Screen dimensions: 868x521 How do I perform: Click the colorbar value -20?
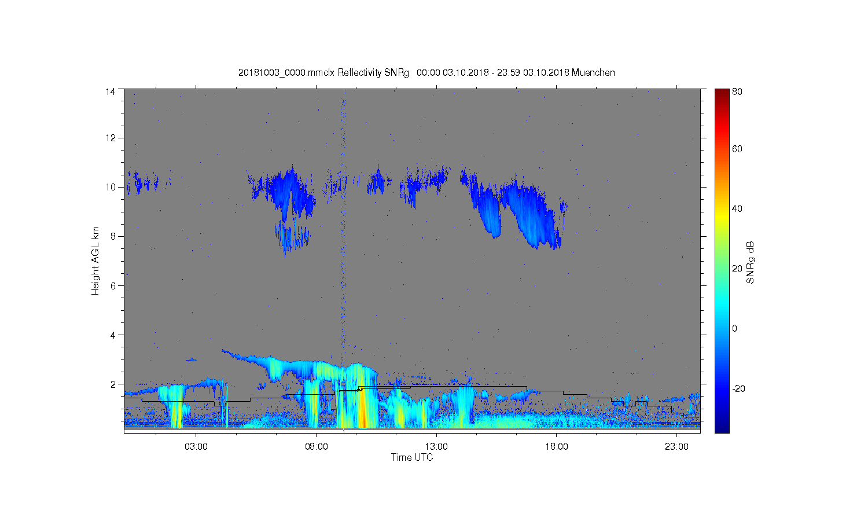click(x=738, y=388)
